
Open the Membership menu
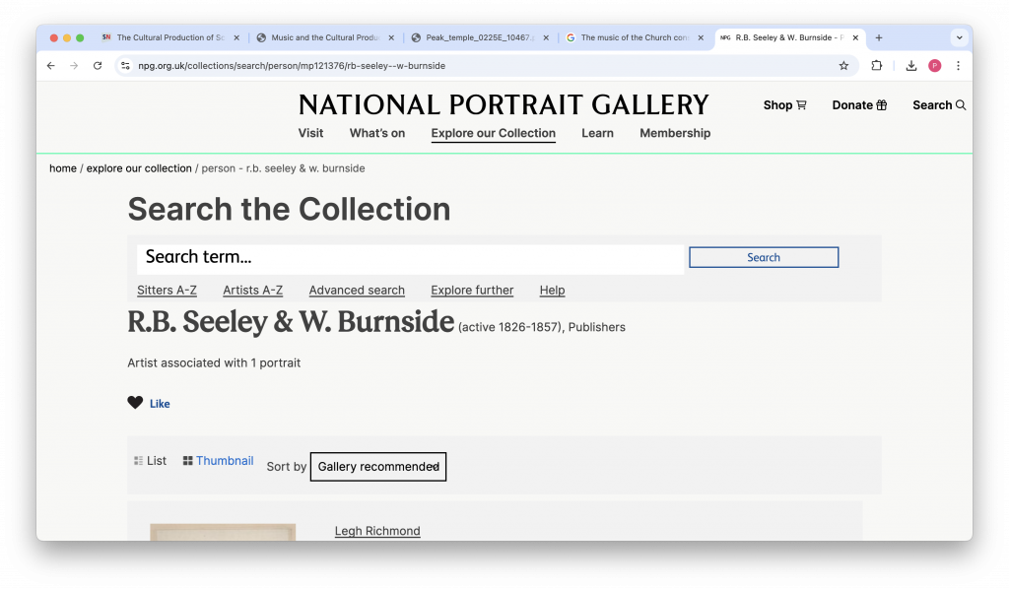point(675,133)
